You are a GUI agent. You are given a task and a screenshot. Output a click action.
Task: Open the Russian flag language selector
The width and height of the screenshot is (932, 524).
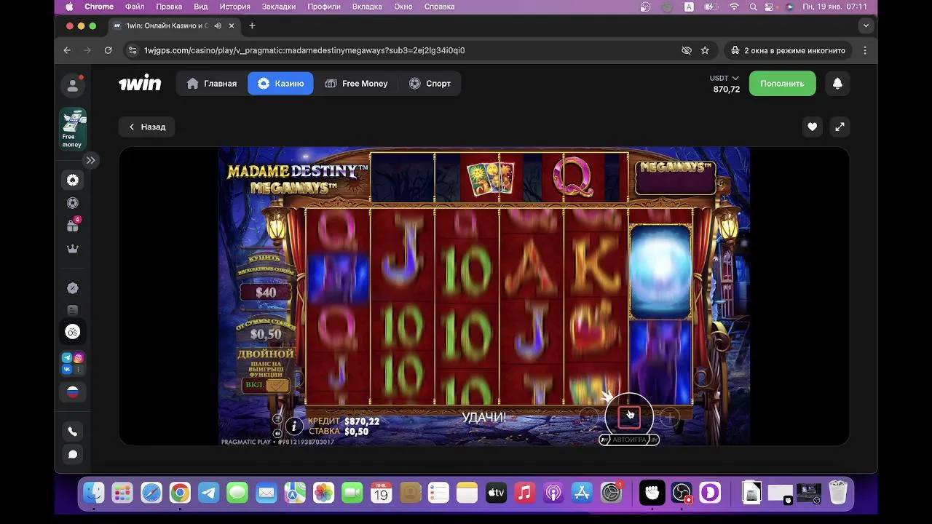point(73,392)
